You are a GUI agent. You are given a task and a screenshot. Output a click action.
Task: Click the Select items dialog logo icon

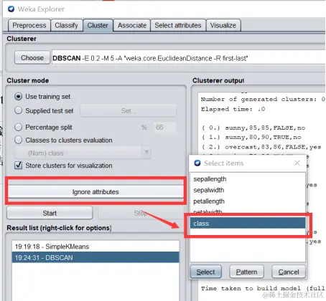(197, 163)
